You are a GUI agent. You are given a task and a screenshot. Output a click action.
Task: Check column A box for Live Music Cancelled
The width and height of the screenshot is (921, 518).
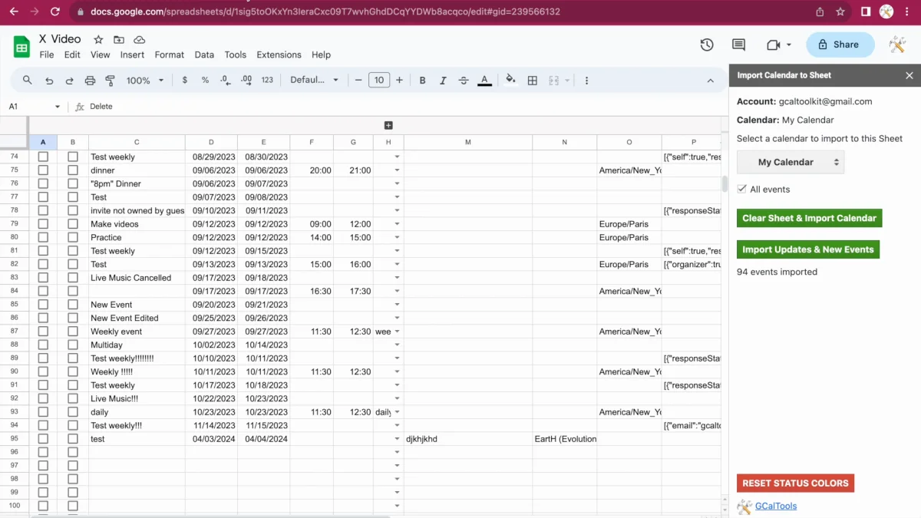pyautogui.click(x=43, y=278)
